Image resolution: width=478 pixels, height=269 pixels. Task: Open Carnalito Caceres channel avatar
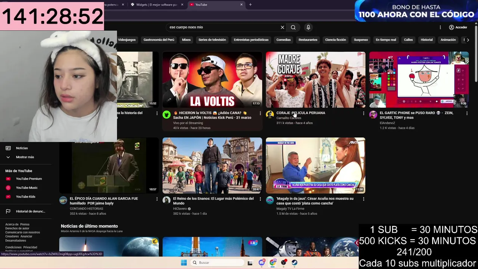(x=270, y=114)
